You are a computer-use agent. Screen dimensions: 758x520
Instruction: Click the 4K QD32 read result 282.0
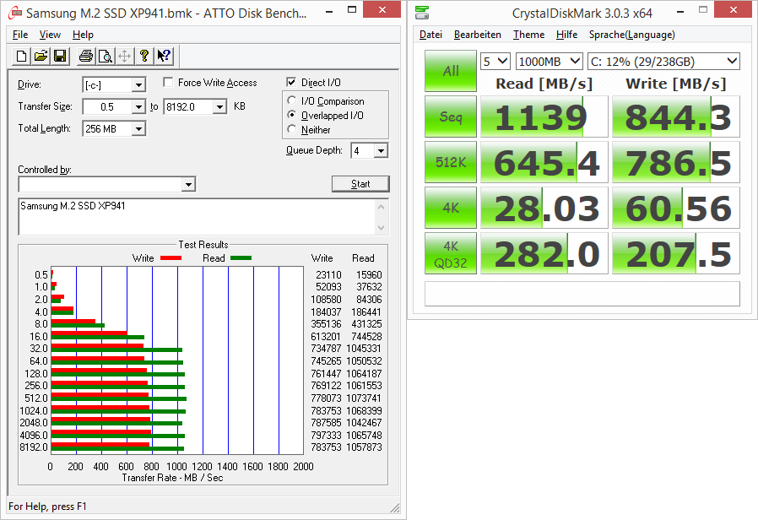[544, 253]
